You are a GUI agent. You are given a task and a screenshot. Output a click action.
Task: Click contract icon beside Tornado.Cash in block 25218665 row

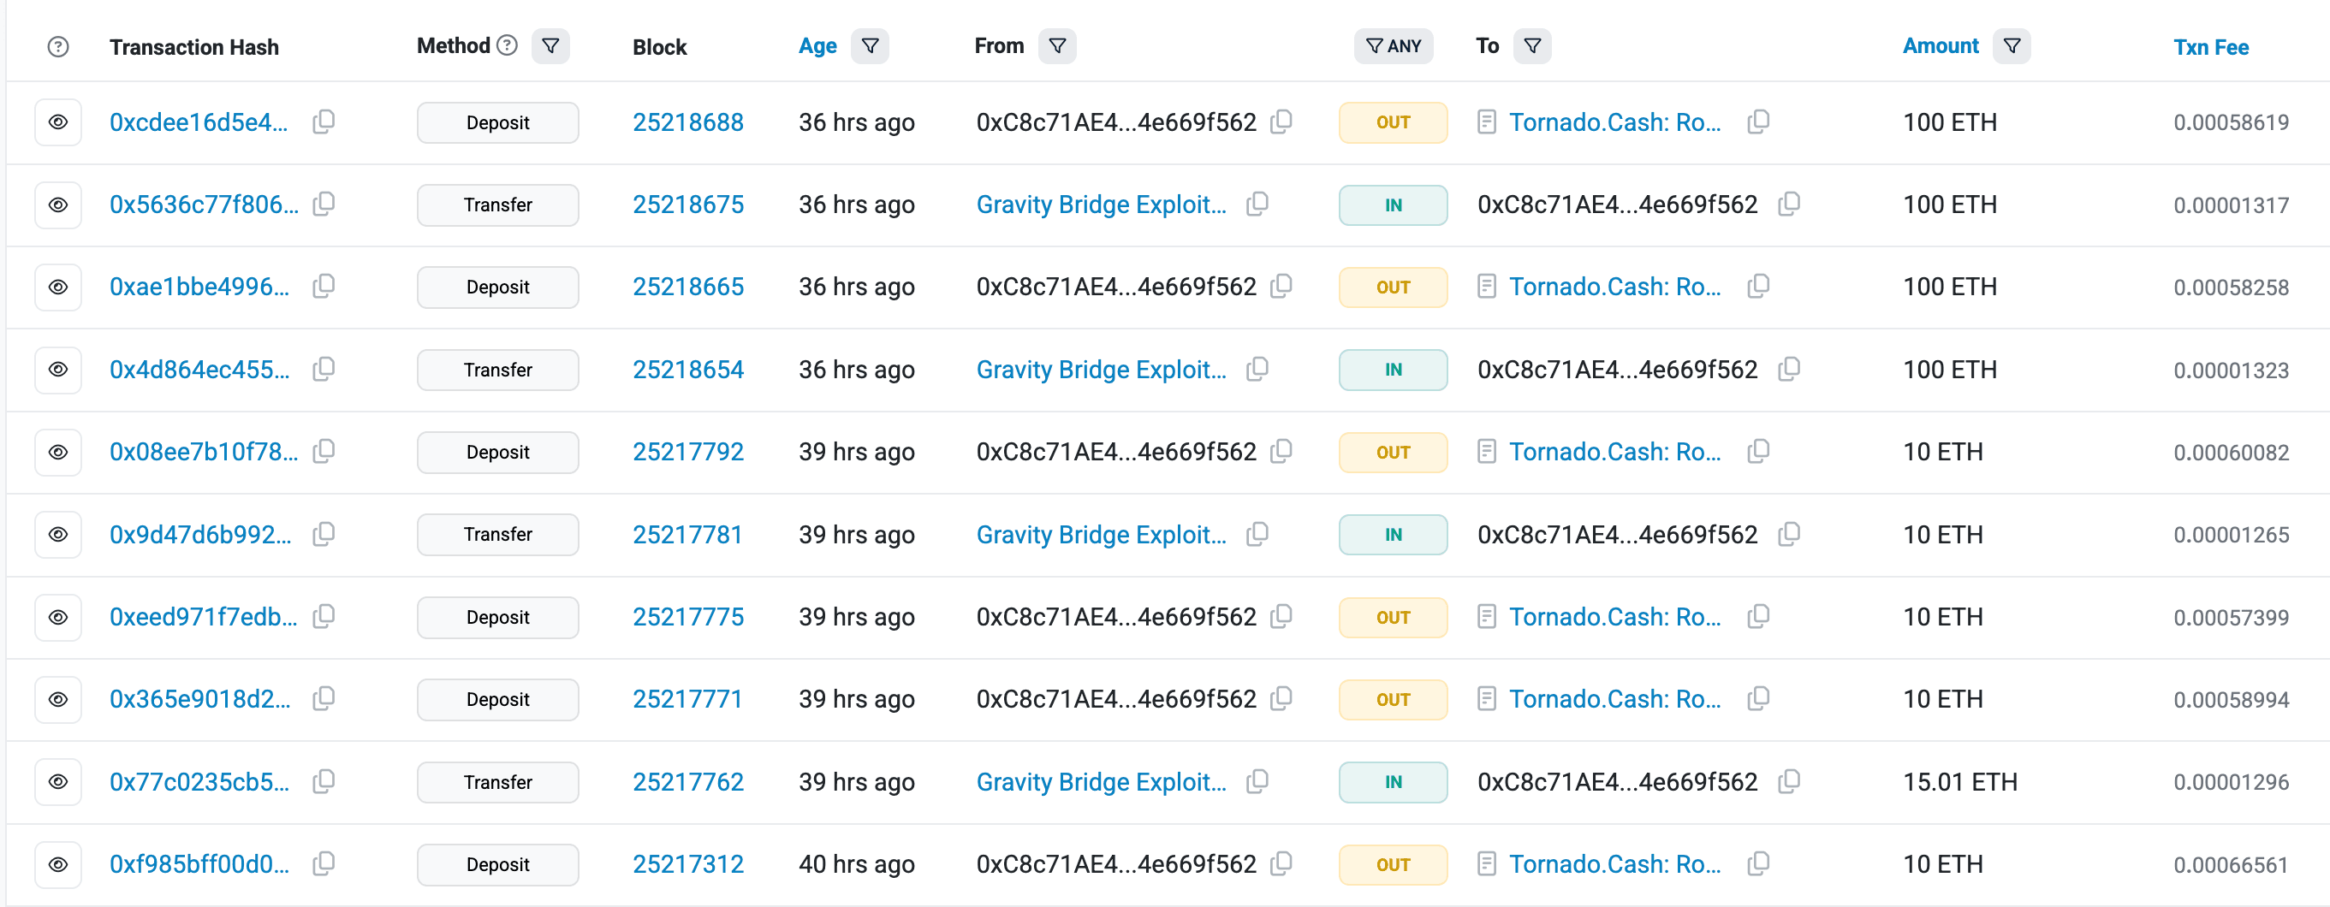[1486, 287]
